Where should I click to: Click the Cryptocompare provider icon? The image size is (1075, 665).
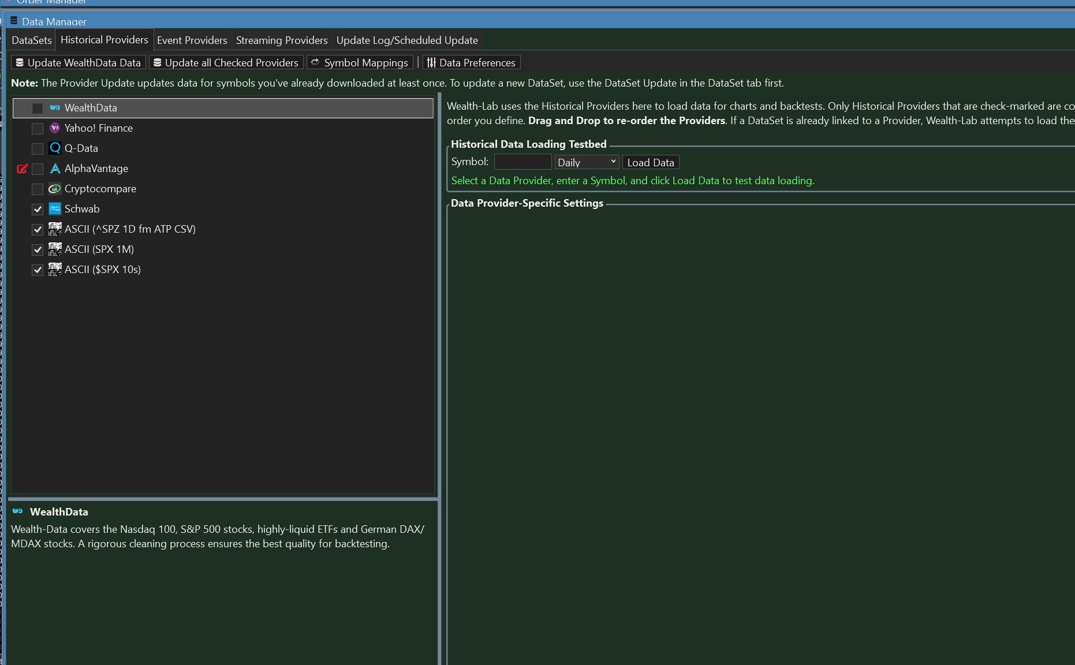(x=55, y=189)
